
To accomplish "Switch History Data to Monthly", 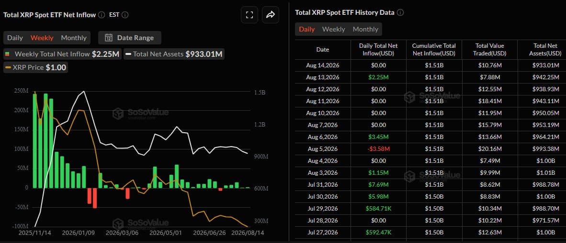I will point(365,29).
